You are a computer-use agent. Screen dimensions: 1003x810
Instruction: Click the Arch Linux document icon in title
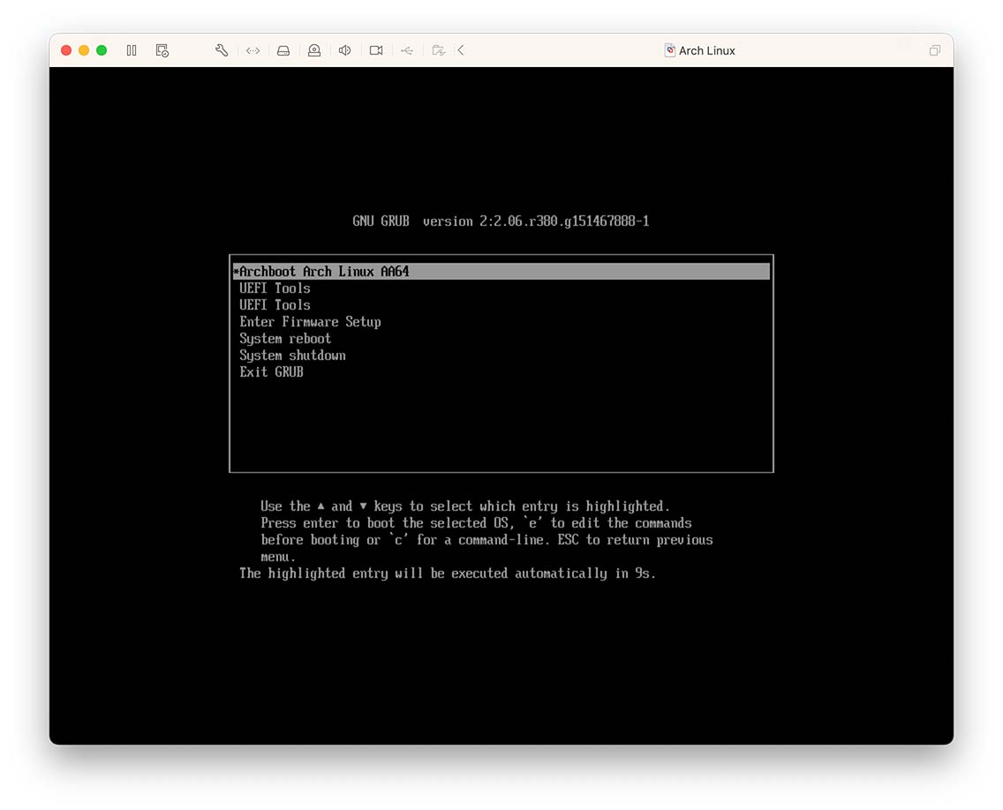point(670,50)
